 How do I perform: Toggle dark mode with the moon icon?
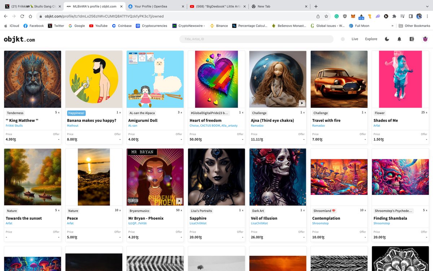pyautogui.click(x=387, y=39)
